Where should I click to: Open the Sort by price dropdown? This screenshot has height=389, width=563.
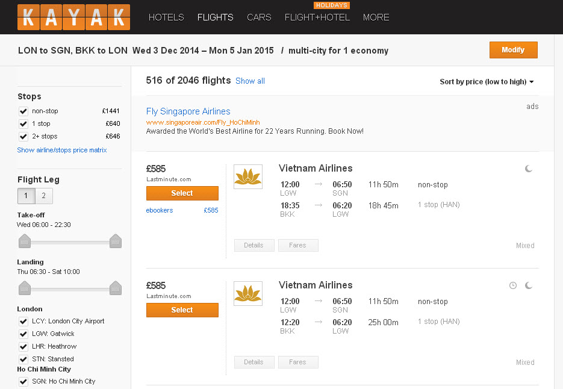(x=487, y=81)
